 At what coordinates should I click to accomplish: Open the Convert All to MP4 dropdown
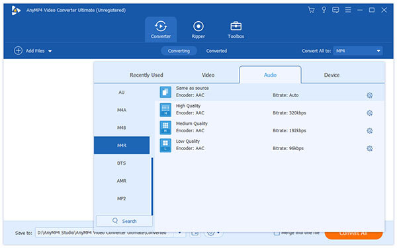[x=357, y=51]
